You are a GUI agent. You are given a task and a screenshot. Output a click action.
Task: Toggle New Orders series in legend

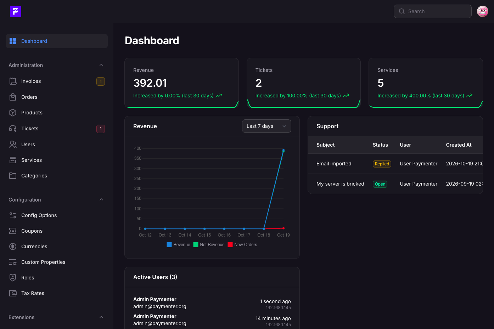[242, 245]
